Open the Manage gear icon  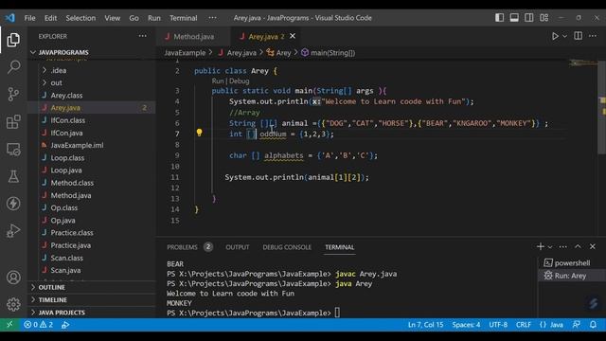pos(13,304)
